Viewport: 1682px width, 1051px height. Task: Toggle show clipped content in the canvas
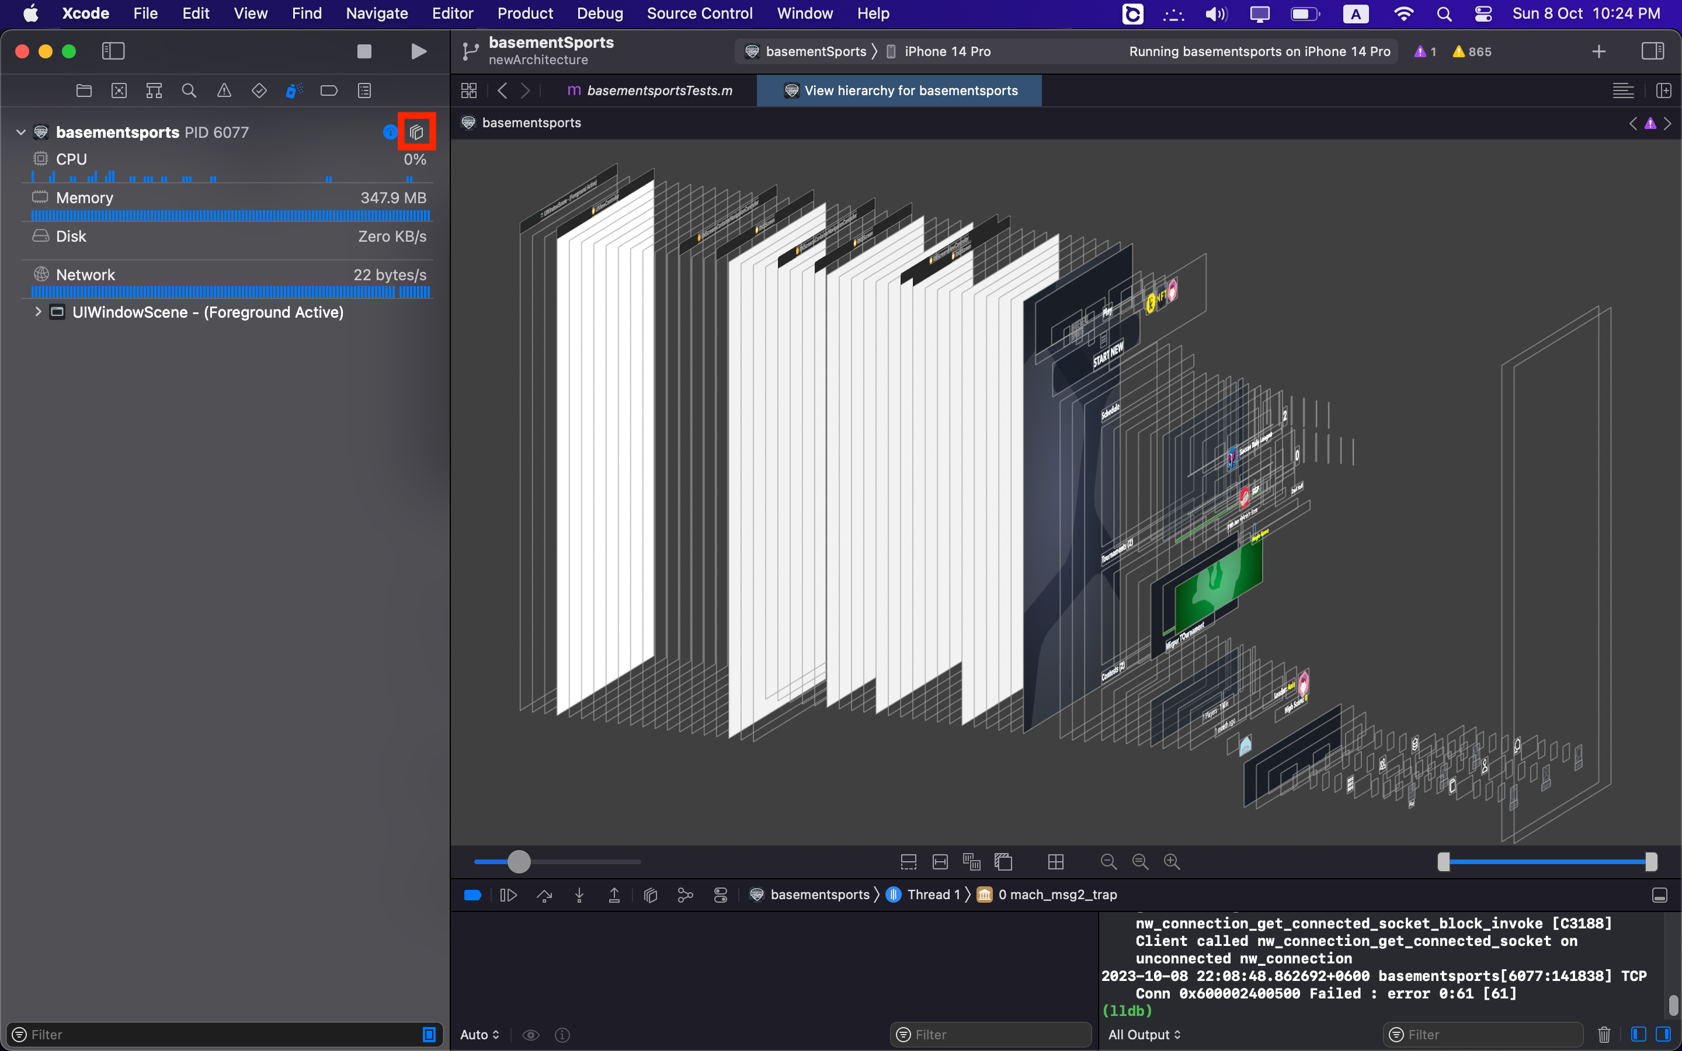908,862
